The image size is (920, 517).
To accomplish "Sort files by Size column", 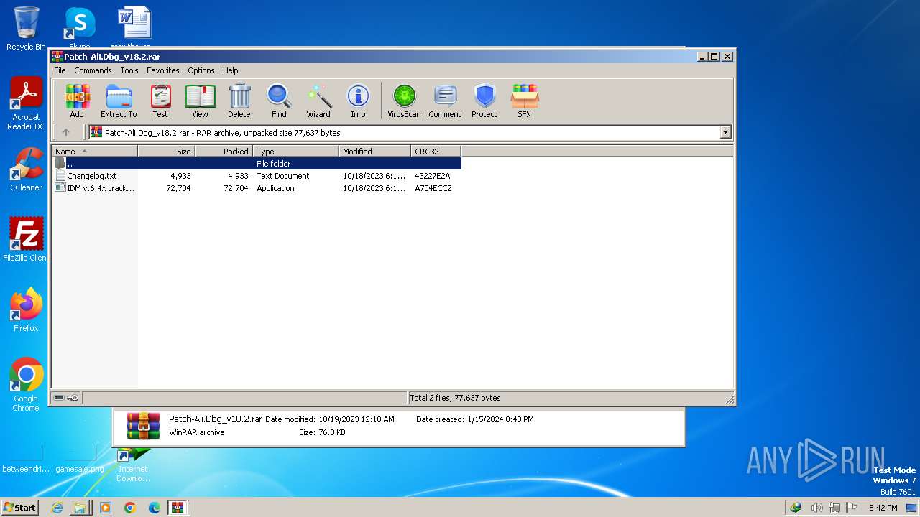I will pos(167,152).
